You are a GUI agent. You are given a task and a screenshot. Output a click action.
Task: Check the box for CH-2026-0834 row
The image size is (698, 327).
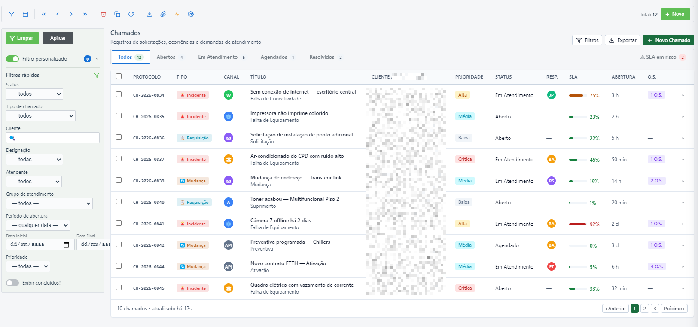pos(119,94)
